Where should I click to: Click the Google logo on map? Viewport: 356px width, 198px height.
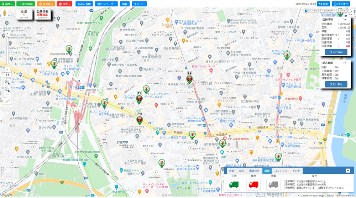pos(6,194)
